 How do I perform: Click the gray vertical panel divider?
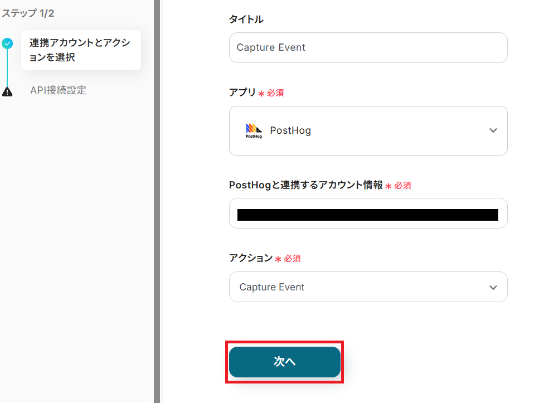157,201
